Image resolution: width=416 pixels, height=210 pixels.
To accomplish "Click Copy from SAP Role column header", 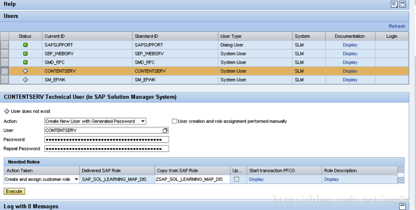I will click(x=192, y=170).
